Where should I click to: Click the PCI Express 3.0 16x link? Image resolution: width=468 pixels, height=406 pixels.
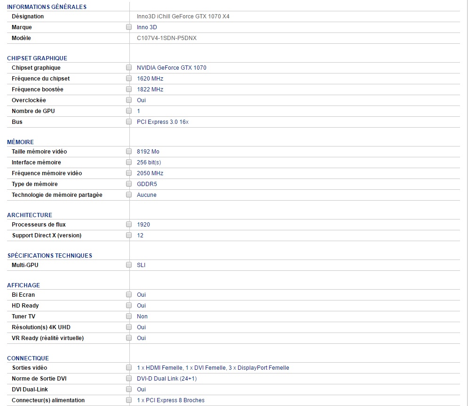(162, 122)
